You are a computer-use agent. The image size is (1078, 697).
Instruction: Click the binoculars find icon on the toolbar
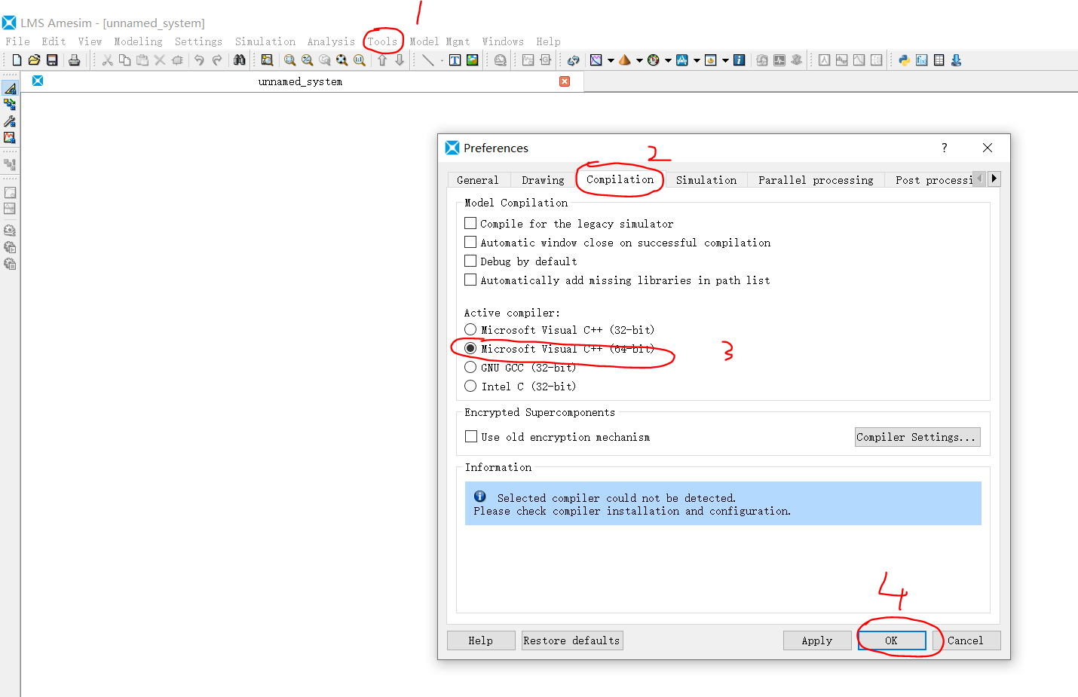240,60
